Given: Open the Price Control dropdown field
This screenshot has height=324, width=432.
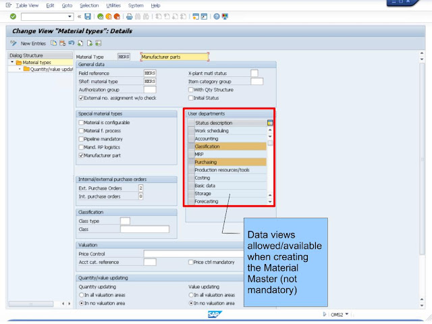Looking at the screenshot, I should pos(194,254).
